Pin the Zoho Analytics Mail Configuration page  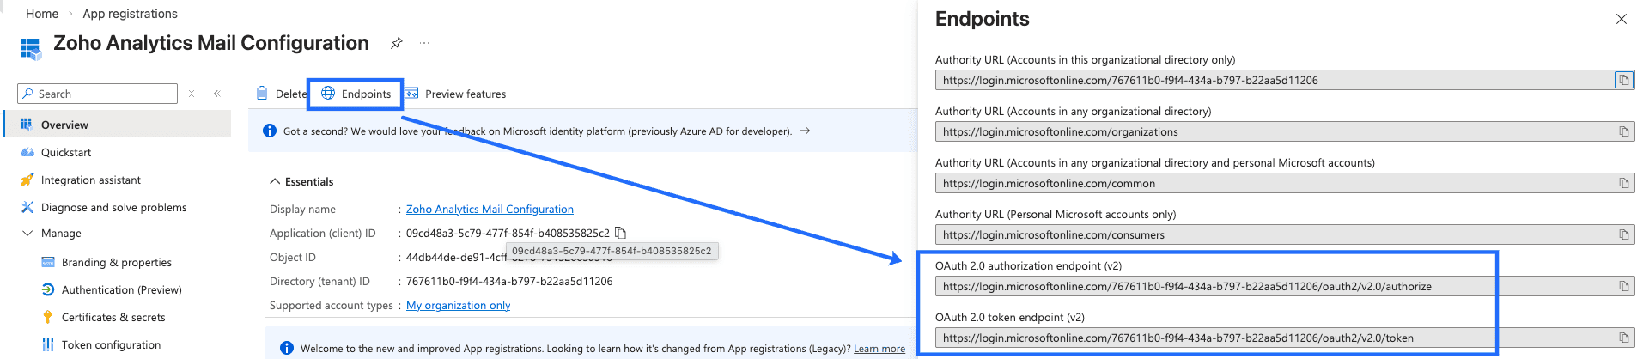click(396, 43)
